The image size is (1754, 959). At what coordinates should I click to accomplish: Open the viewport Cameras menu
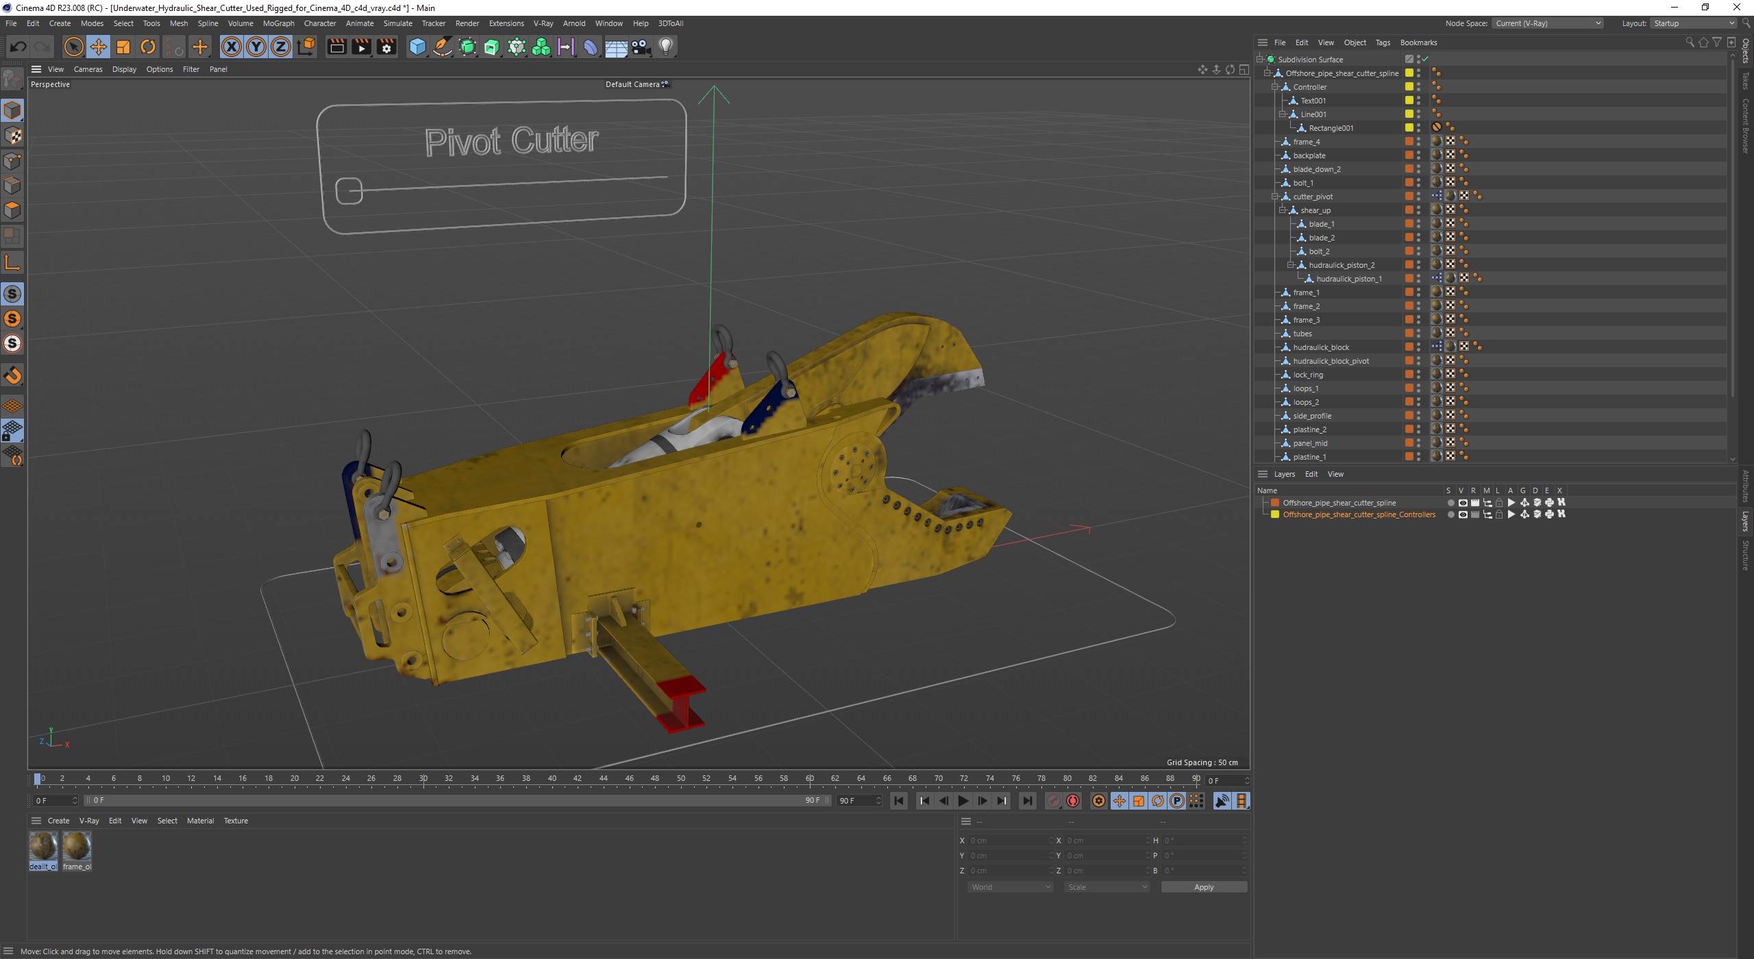(88, 69)
